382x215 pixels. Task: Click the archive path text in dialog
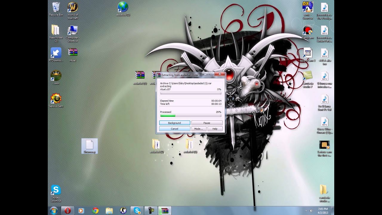(186, 83)
